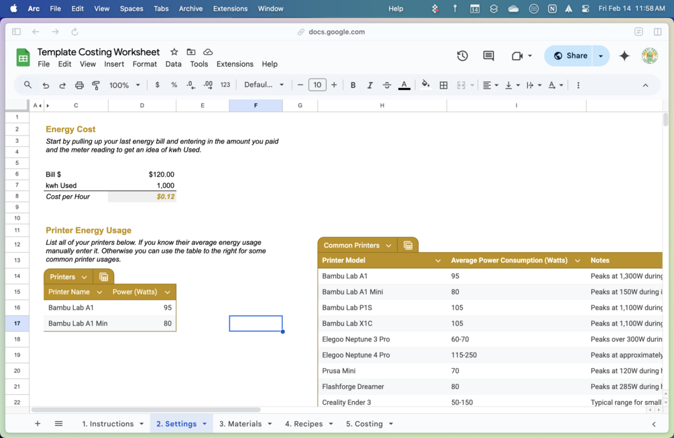Open the Google account avatar
674x438 pixels.
click(649, 56)
